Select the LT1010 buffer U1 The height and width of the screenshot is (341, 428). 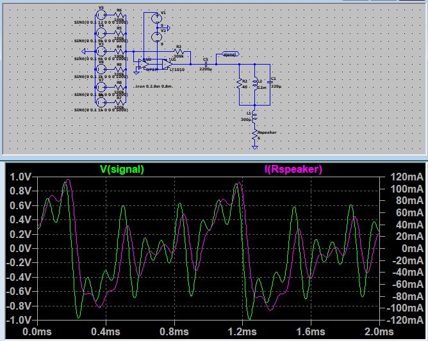tap(167, 65)
